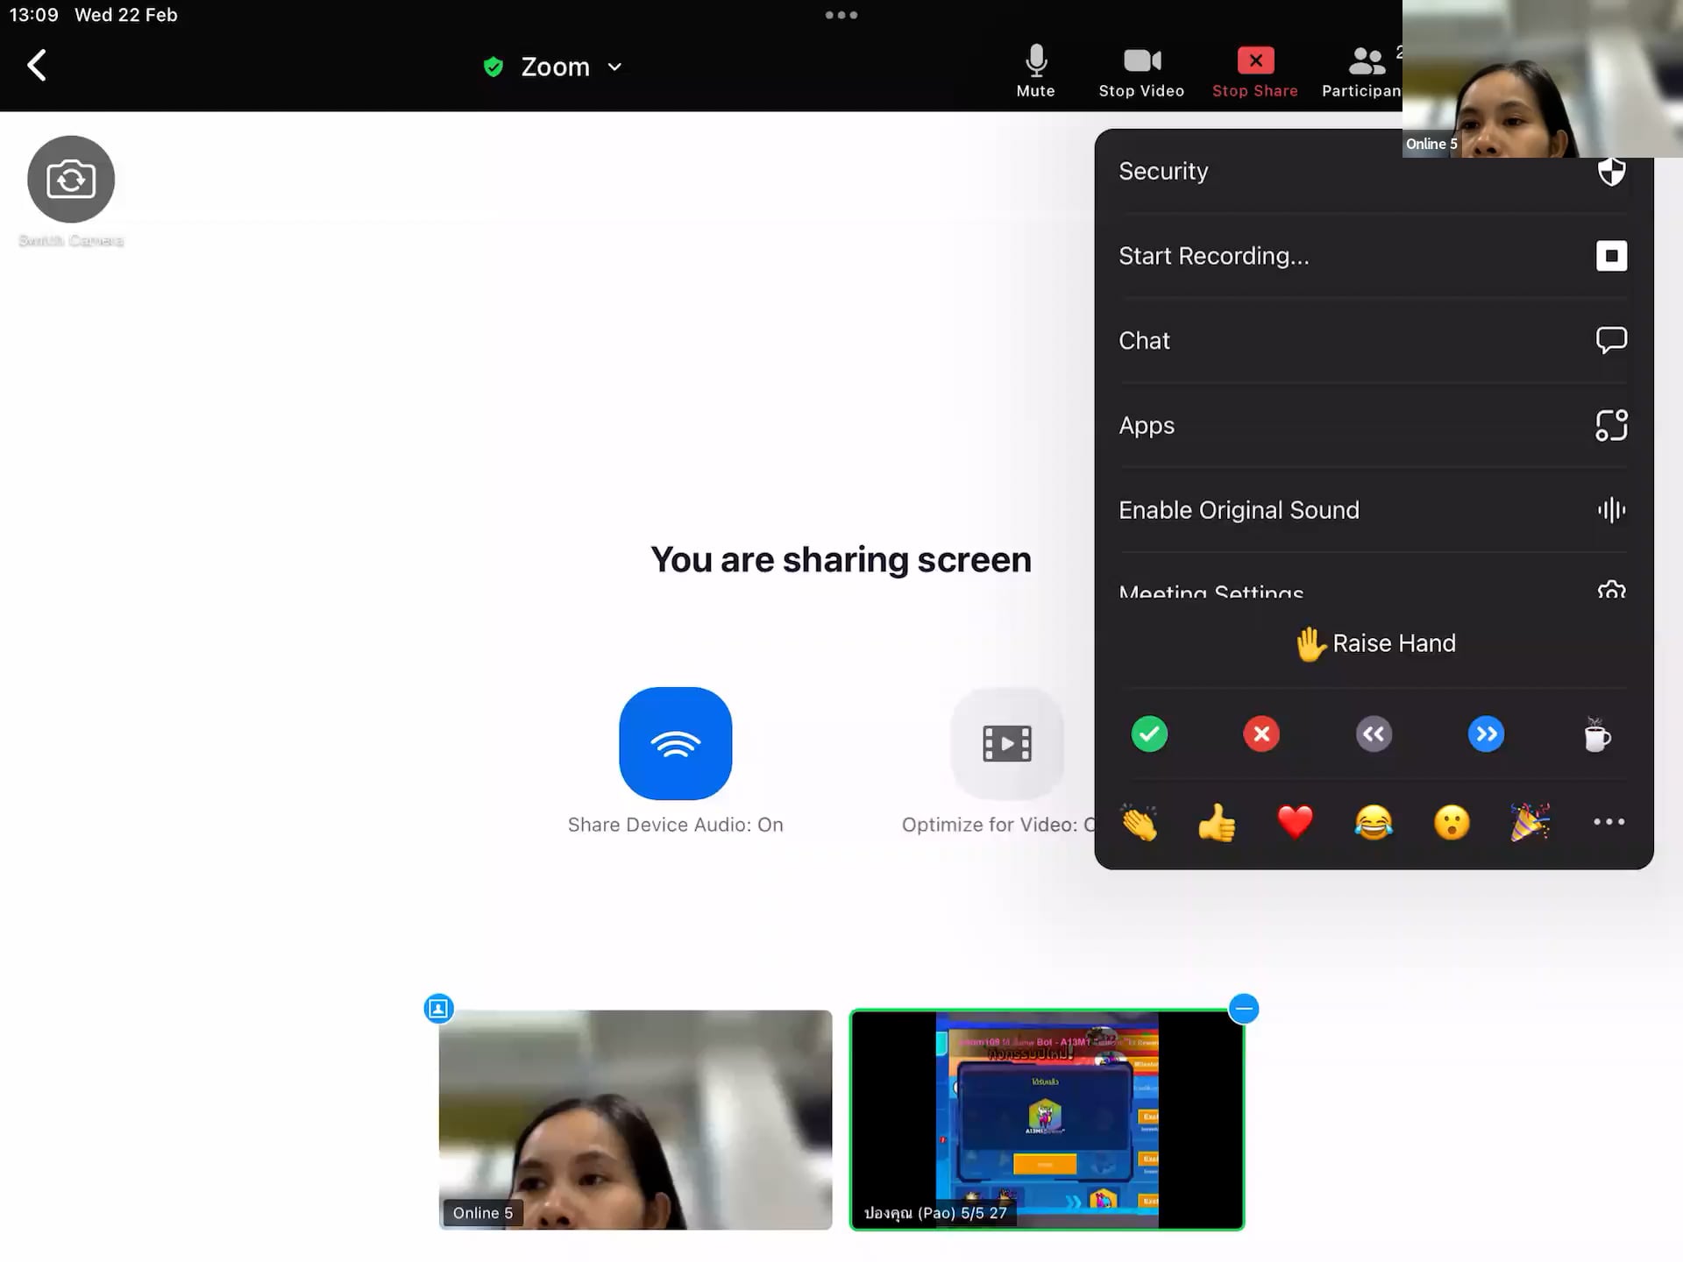
Task: Send the green checkmark Yes reaction
Action: coord(1149,734)
